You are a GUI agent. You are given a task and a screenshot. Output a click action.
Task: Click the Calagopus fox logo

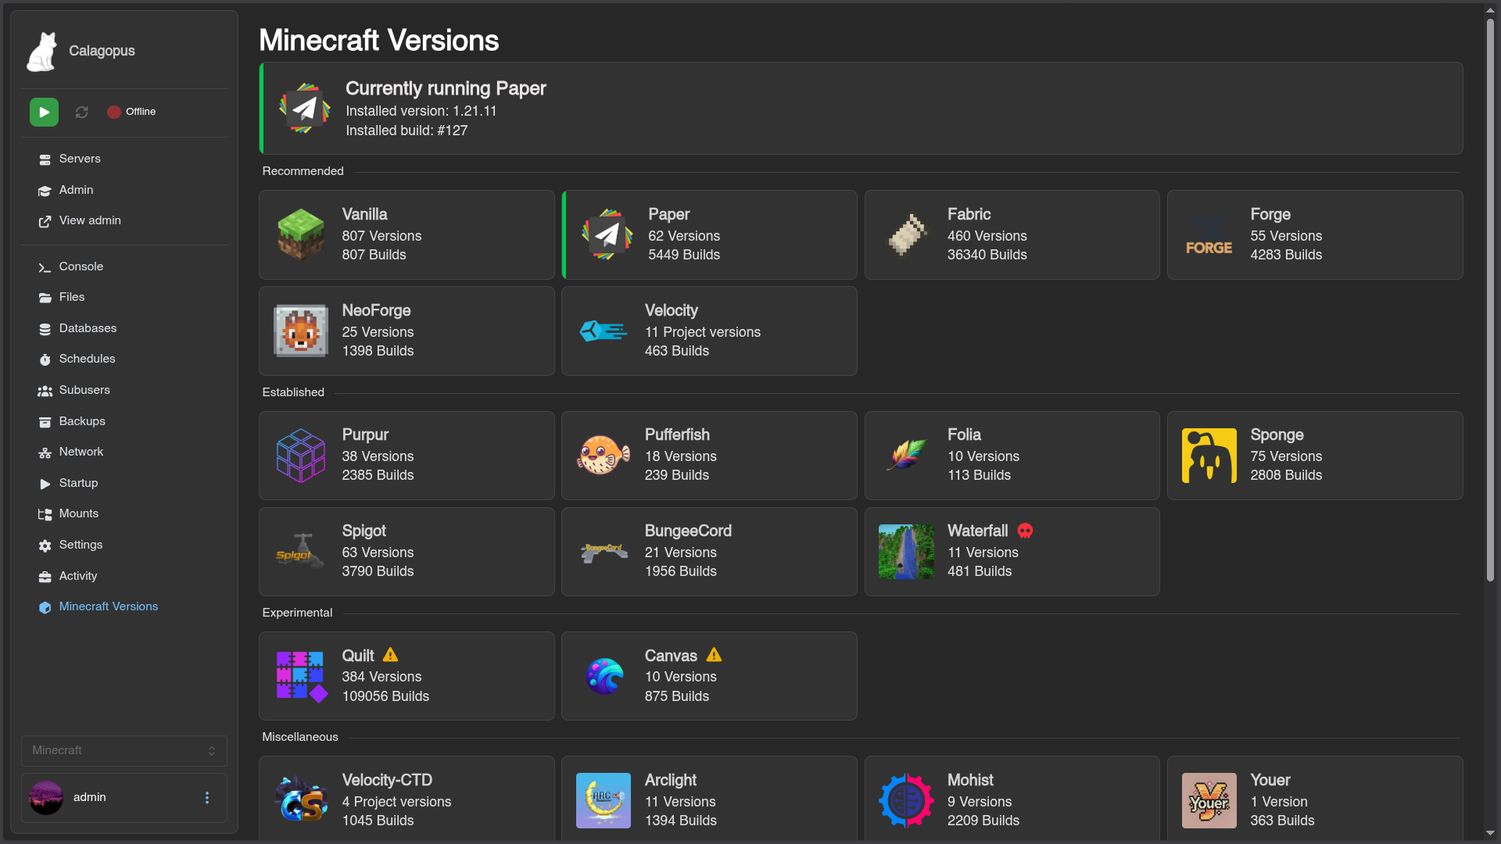point(42,52)
